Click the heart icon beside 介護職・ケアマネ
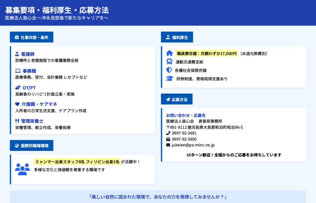Screen dimensions: 316x203 coord(17,104)
